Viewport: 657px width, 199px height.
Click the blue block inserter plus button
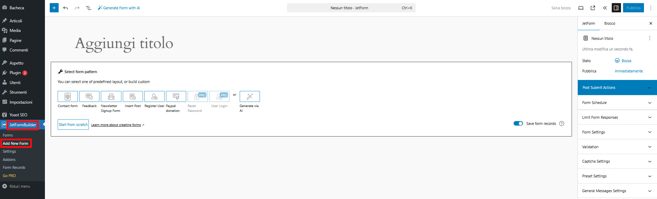coord(54,8)
